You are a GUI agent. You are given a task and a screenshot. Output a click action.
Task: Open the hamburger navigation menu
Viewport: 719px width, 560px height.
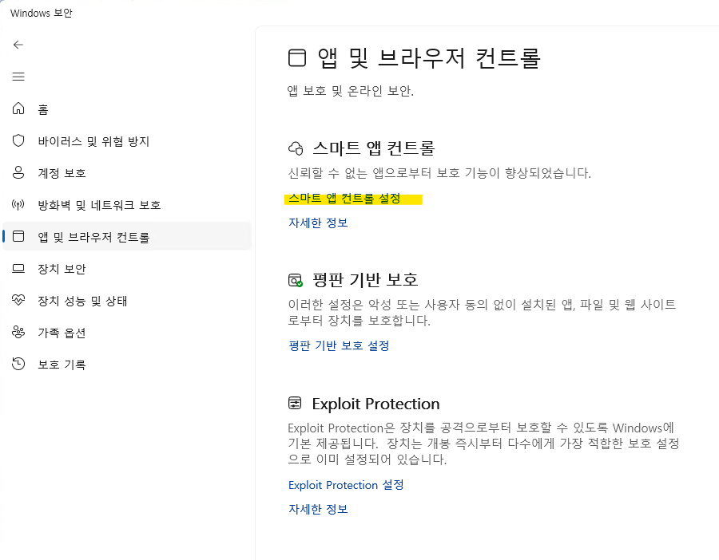(18, 77)
